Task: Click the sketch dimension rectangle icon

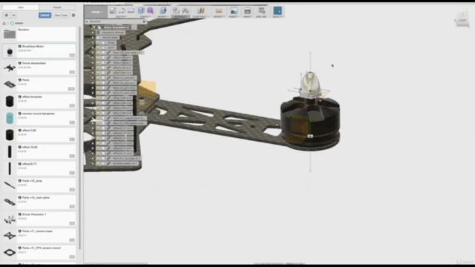Action: [x=131, y=11]
